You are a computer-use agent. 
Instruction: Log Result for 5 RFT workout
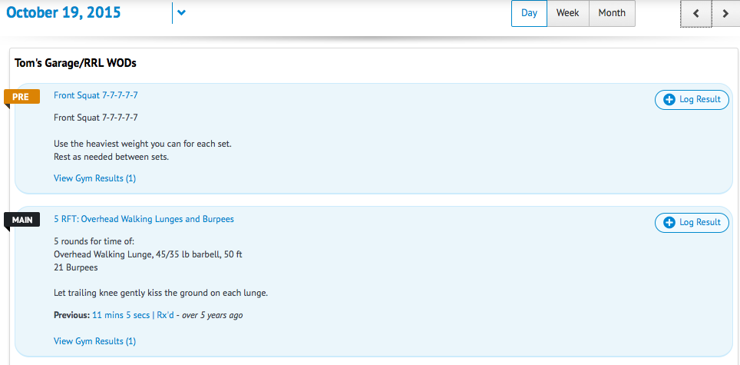tap(692, 222)
